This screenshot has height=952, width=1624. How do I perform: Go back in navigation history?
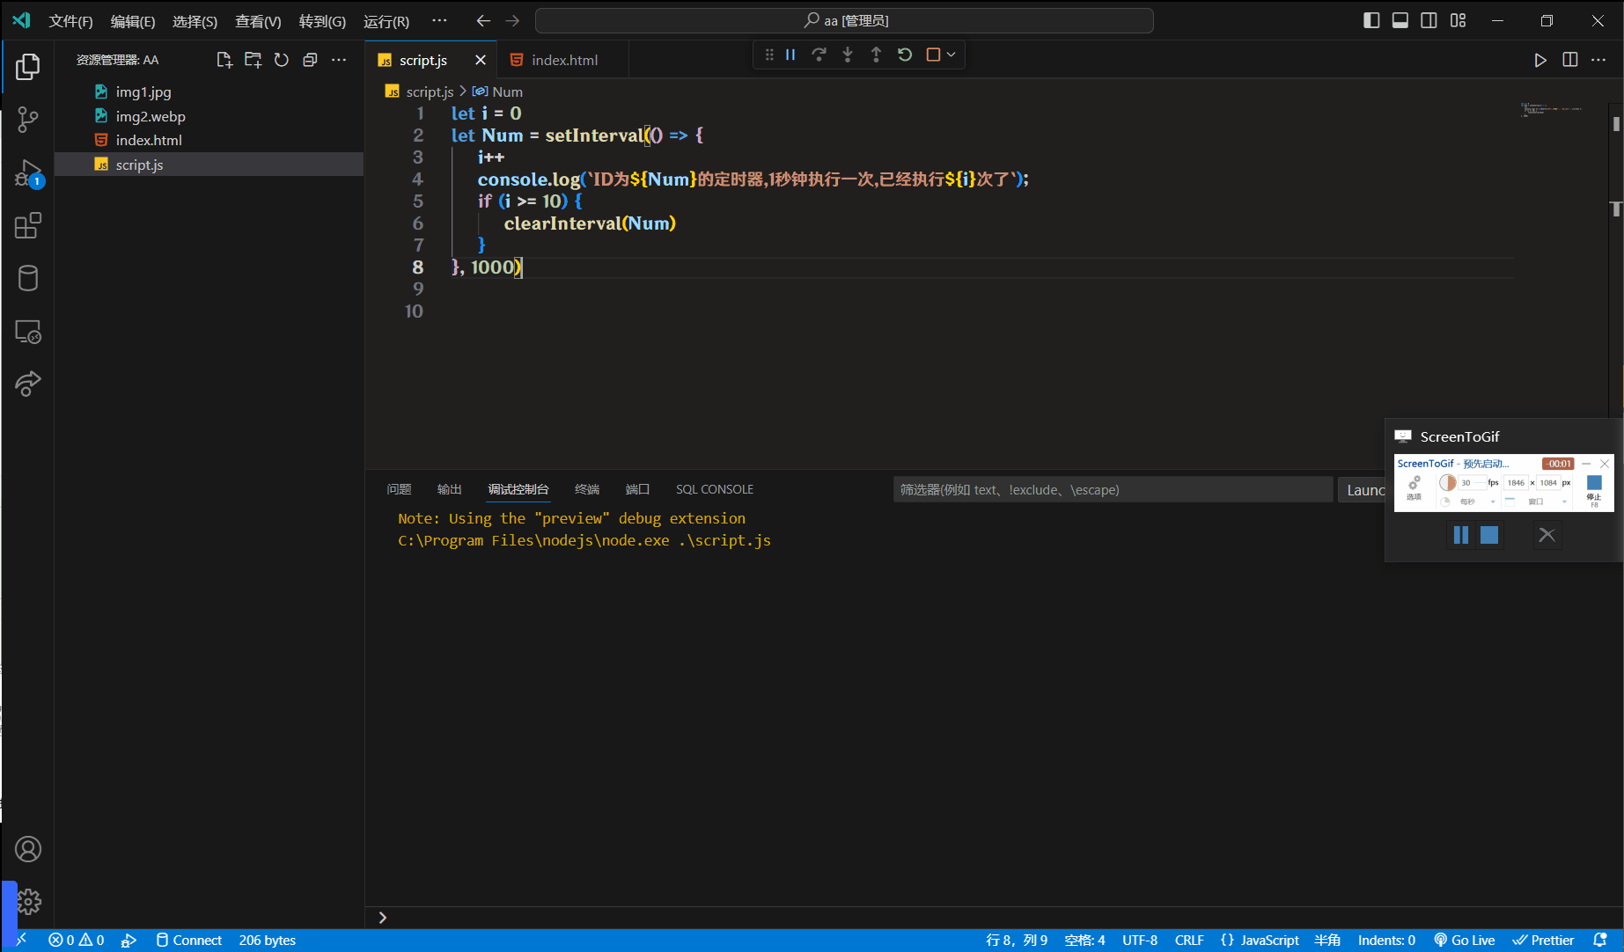483,20
